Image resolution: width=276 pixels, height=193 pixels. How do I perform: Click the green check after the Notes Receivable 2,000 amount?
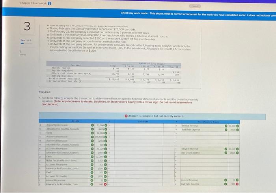click(x=105, y=161)
